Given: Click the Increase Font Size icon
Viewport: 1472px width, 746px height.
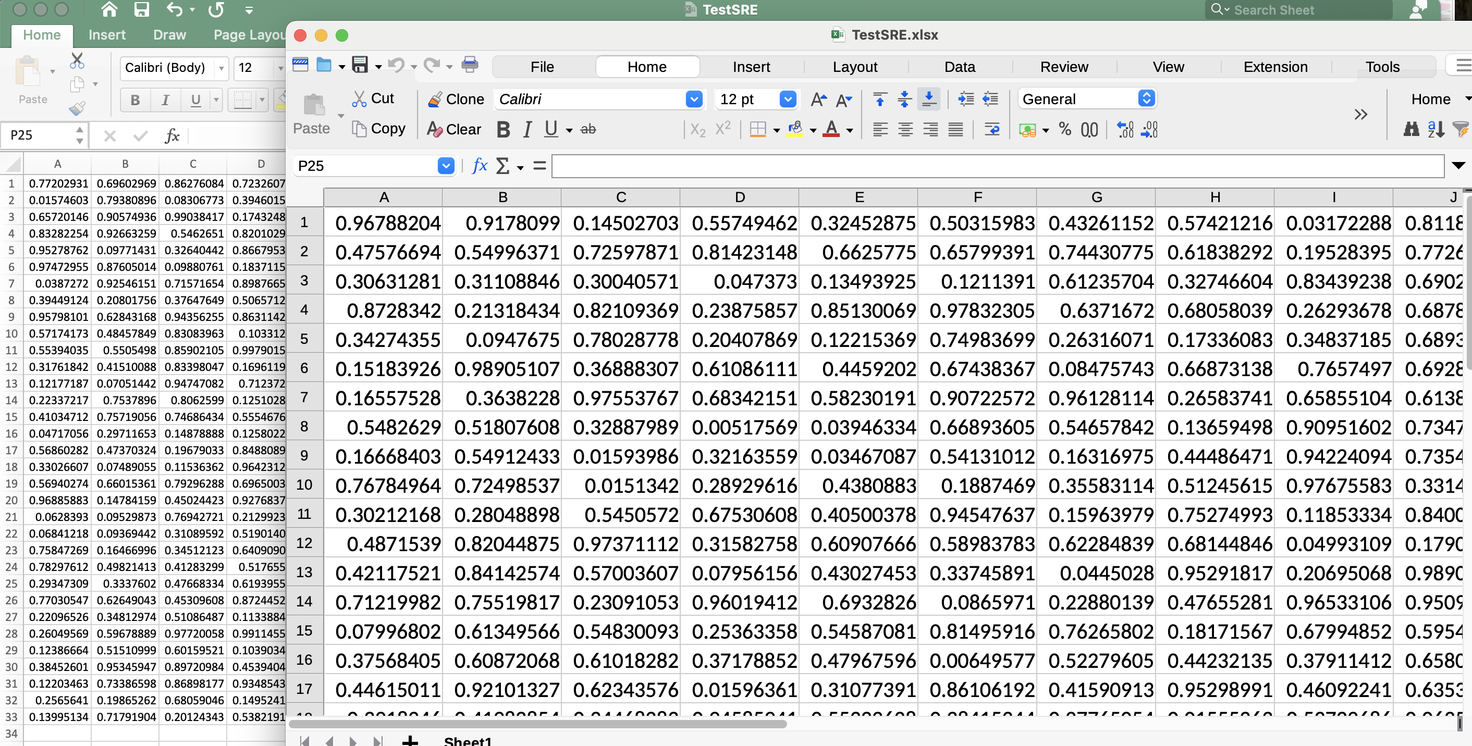Looking at the screenshot, I should click(818, 100).
